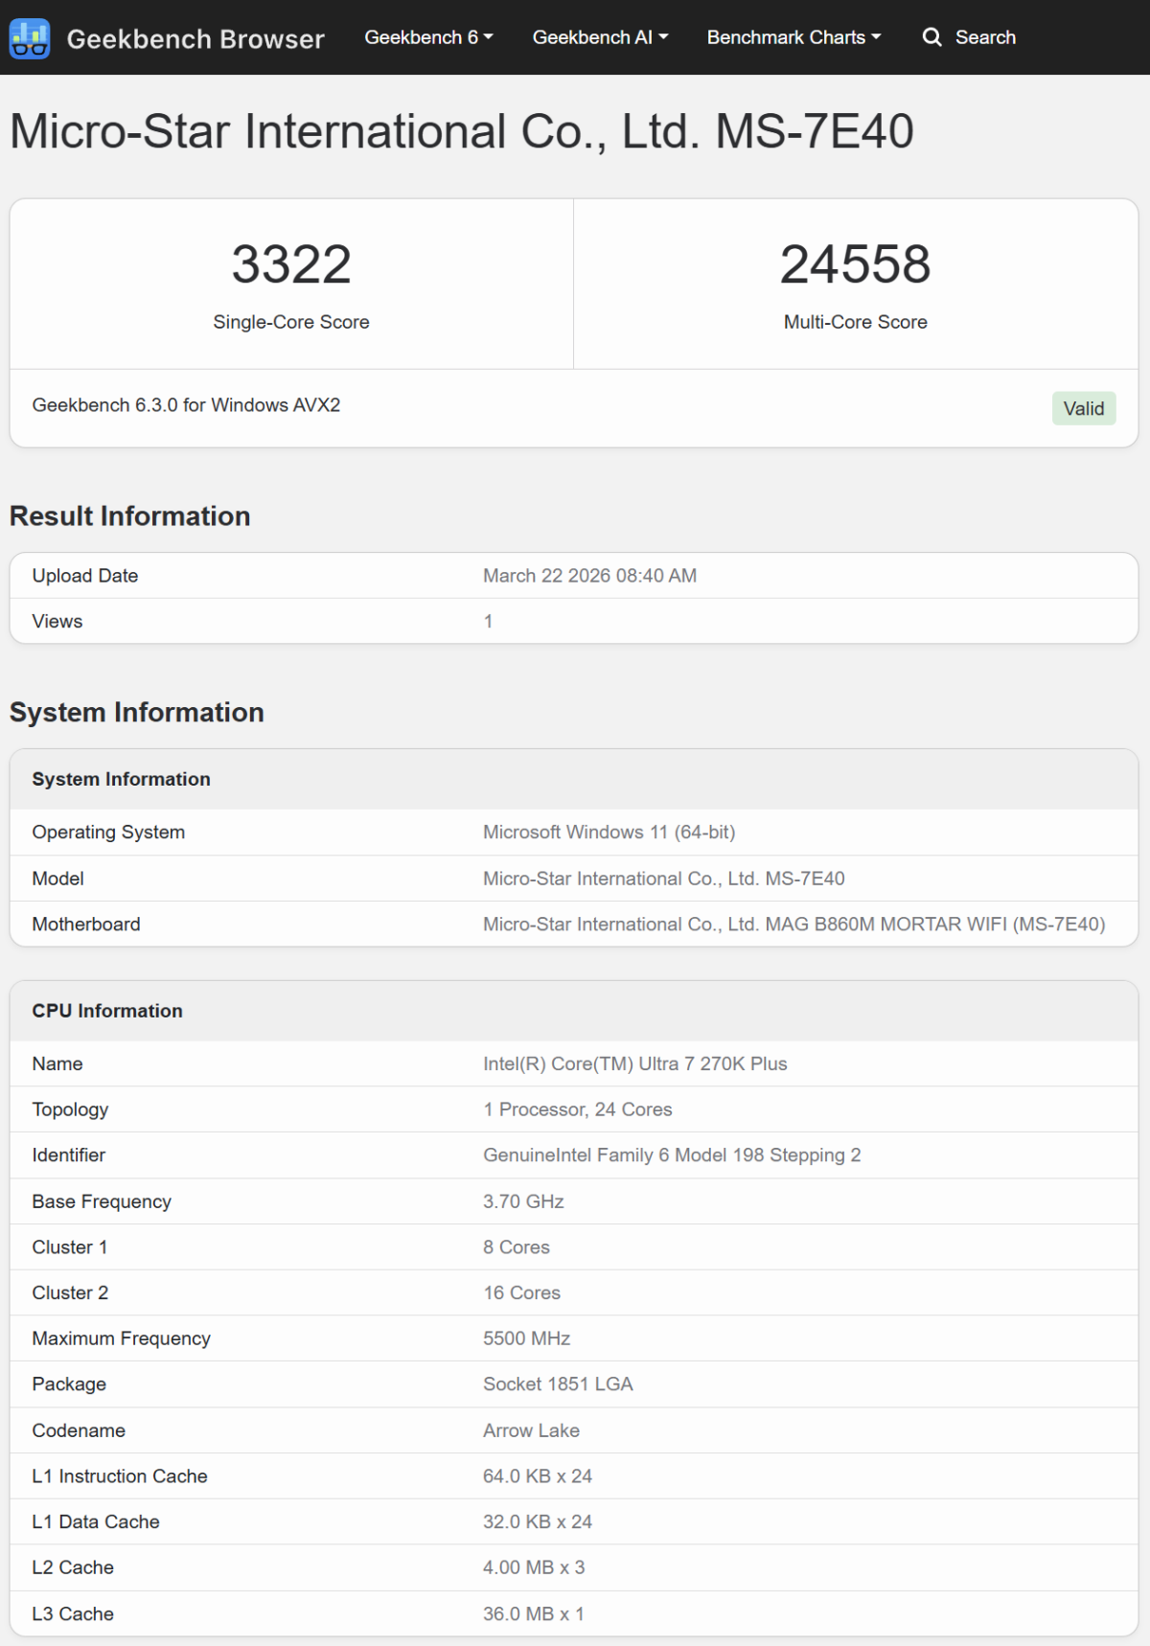Select the Intel Core Ultra 7 270K Plus name

click(x=634, y=1063)
